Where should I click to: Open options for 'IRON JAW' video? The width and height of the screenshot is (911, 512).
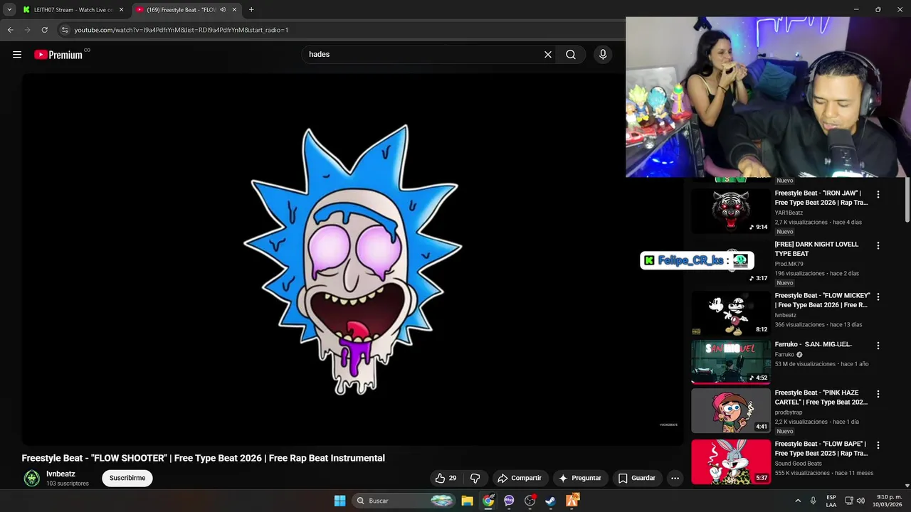click(878, 194)
